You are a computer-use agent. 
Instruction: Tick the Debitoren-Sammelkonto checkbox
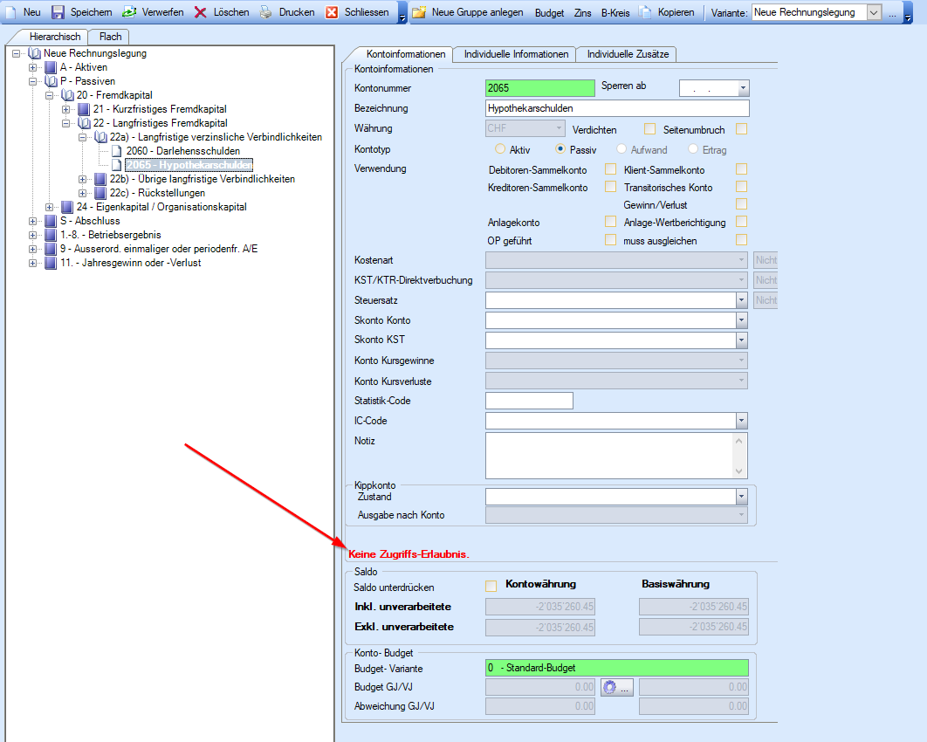coord(611,169)
